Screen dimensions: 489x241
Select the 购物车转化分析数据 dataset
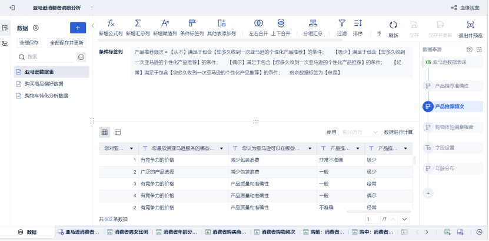[51, 96]
